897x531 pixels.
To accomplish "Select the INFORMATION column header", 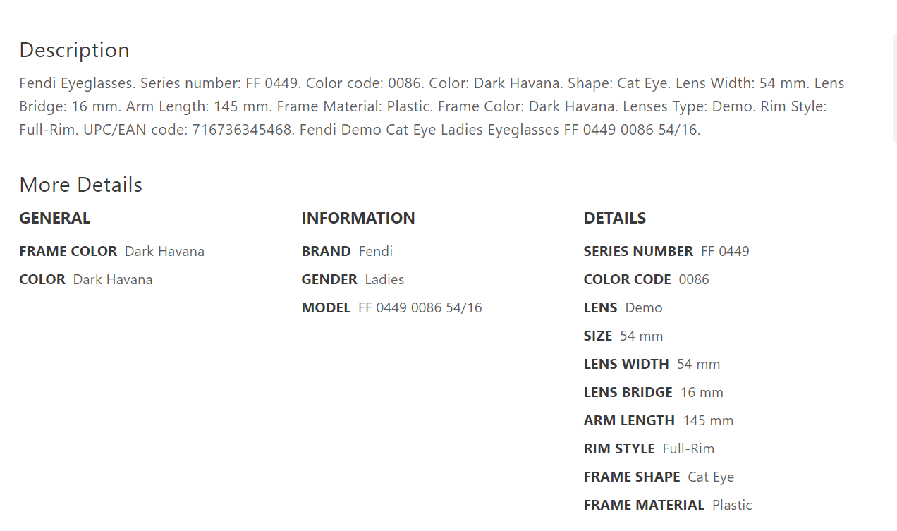I will point(358,219).
